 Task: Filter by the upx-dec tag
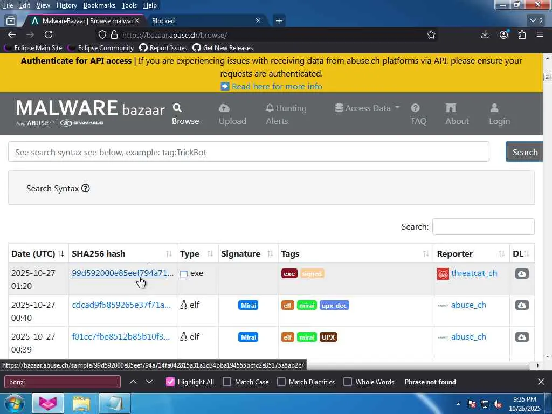(x=334, y=306)
